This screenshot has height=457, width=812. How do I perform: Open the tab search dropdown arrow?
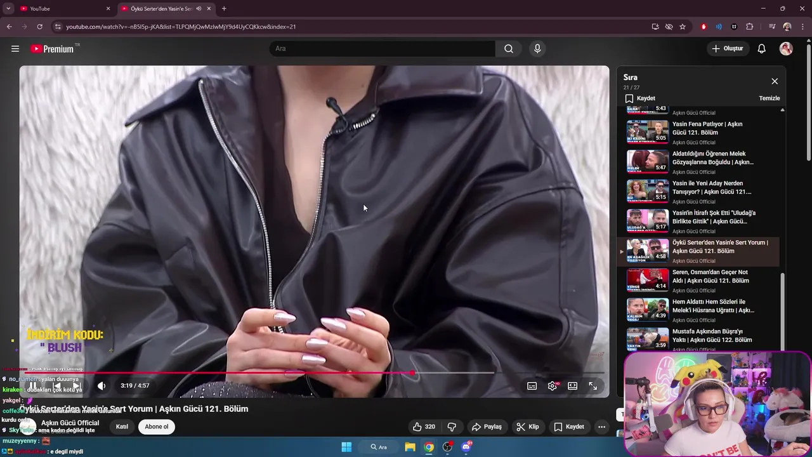[8, 9]
